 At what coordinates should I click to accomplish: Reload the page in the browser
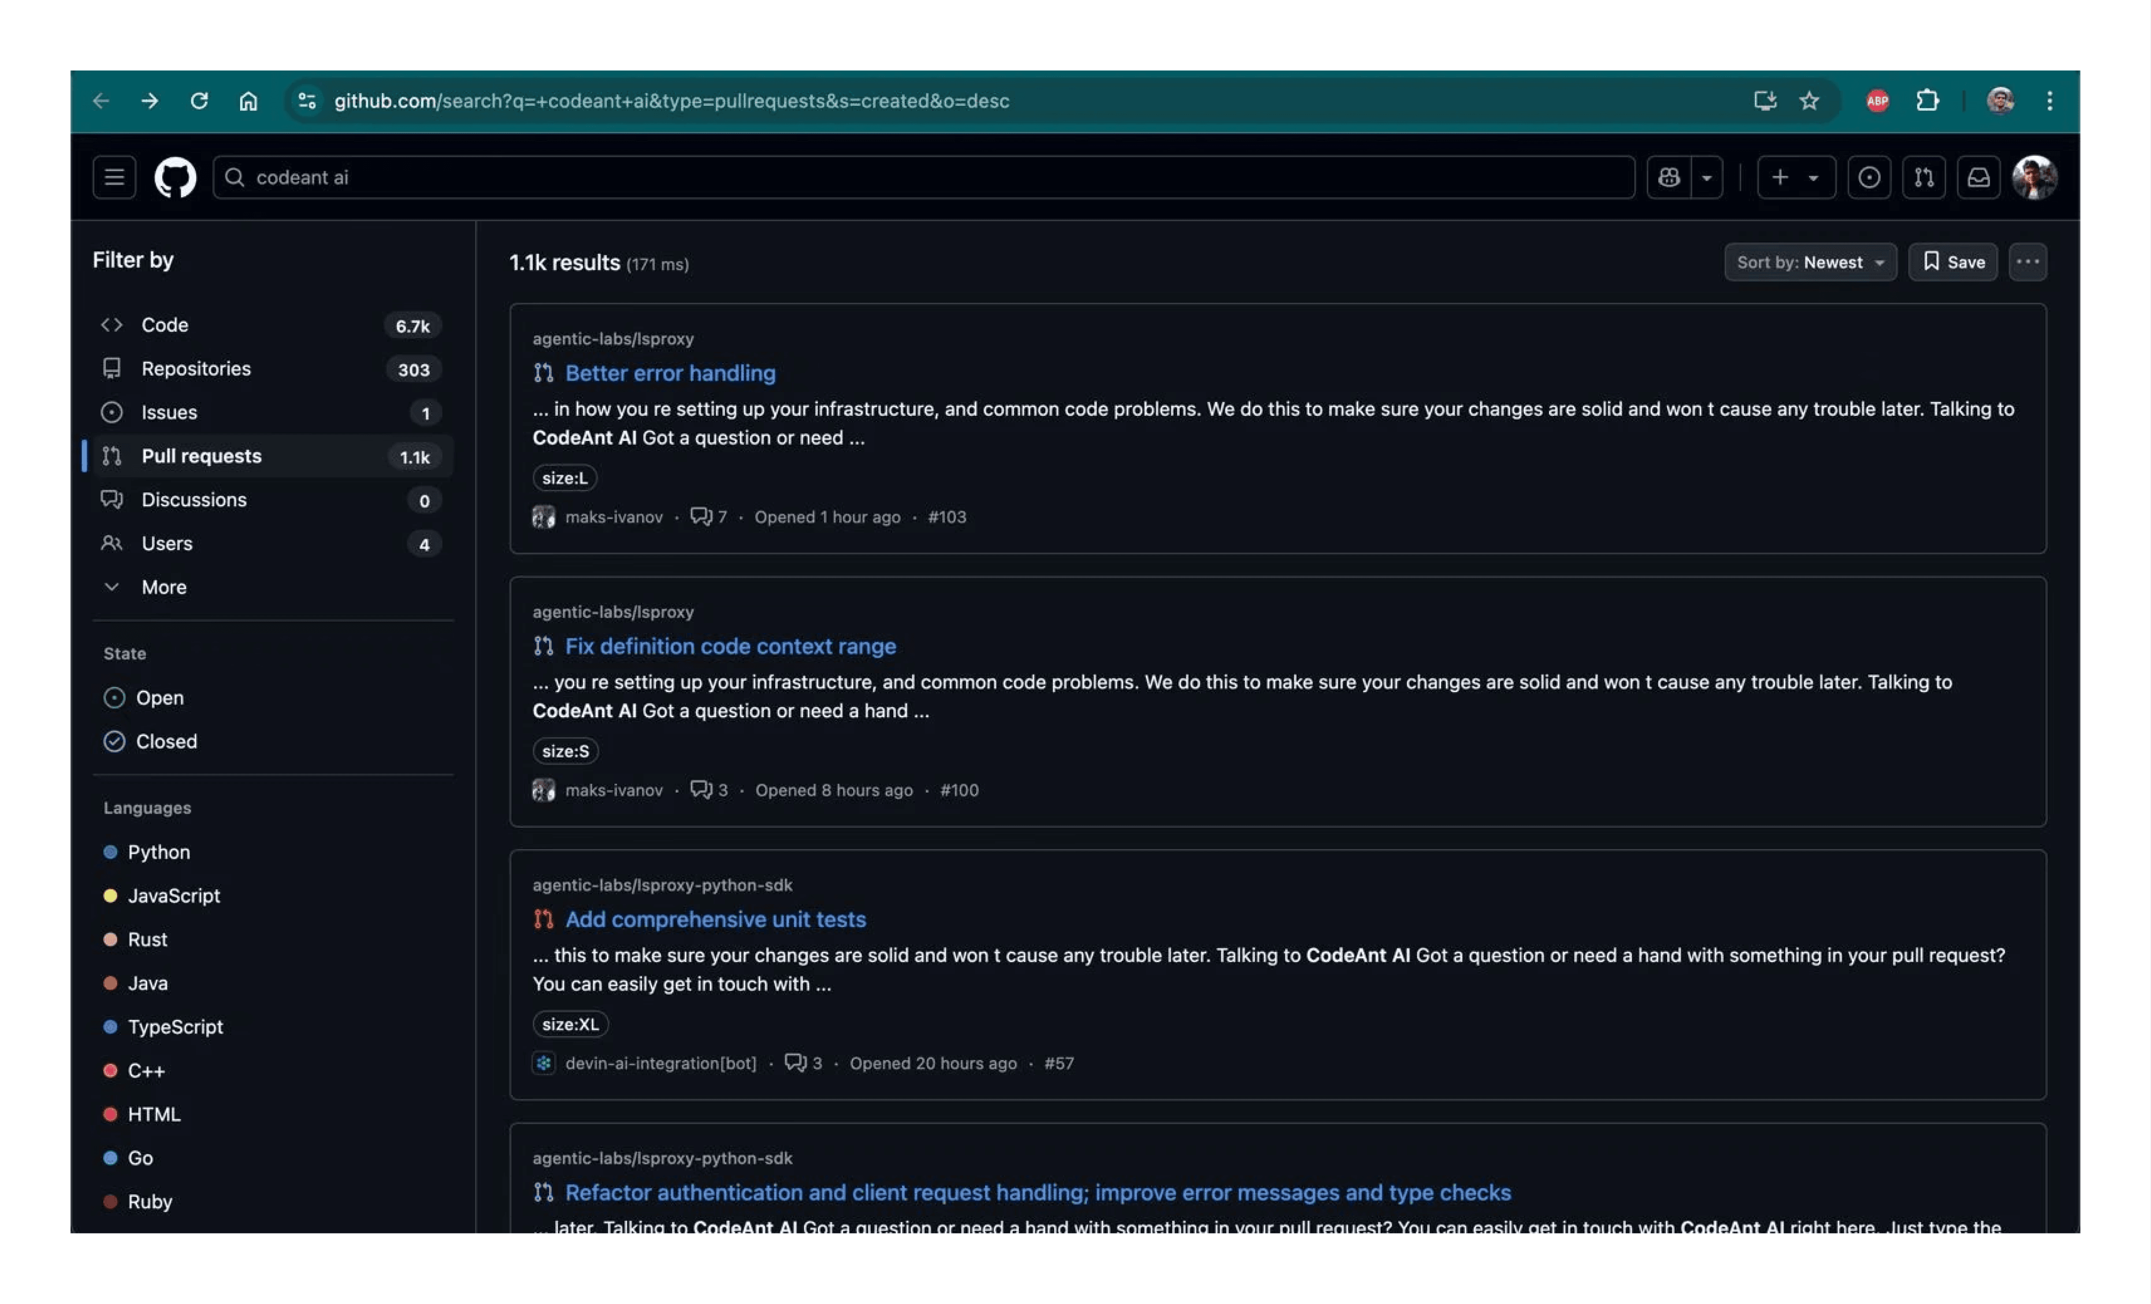coord(200,100)
